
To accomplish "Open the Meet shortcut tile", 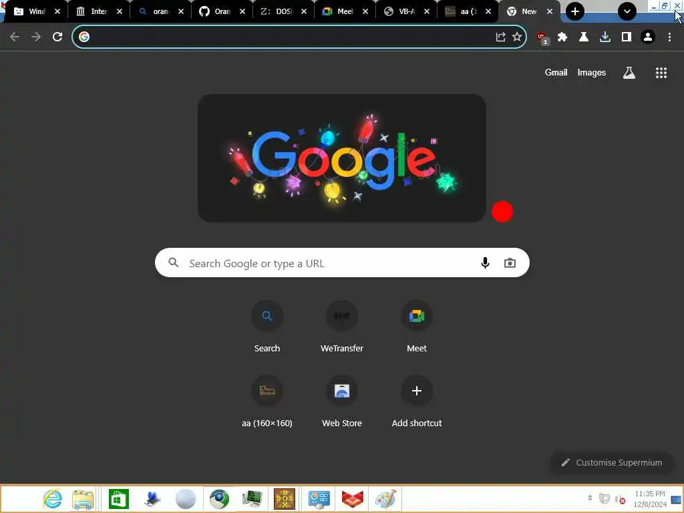I will (417, 327).
